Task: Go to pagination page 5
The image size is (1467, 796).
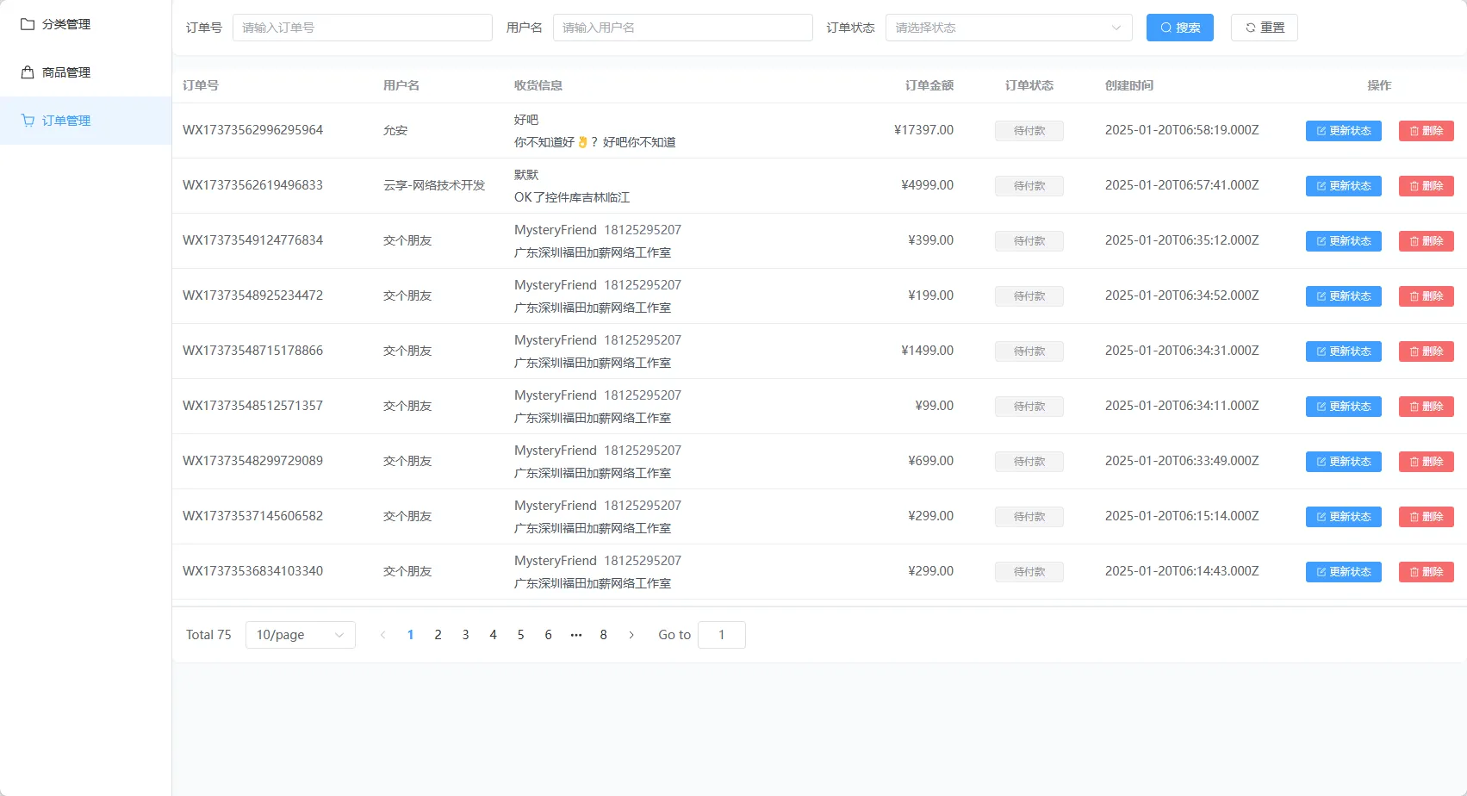Action: (x=520, y=635)
